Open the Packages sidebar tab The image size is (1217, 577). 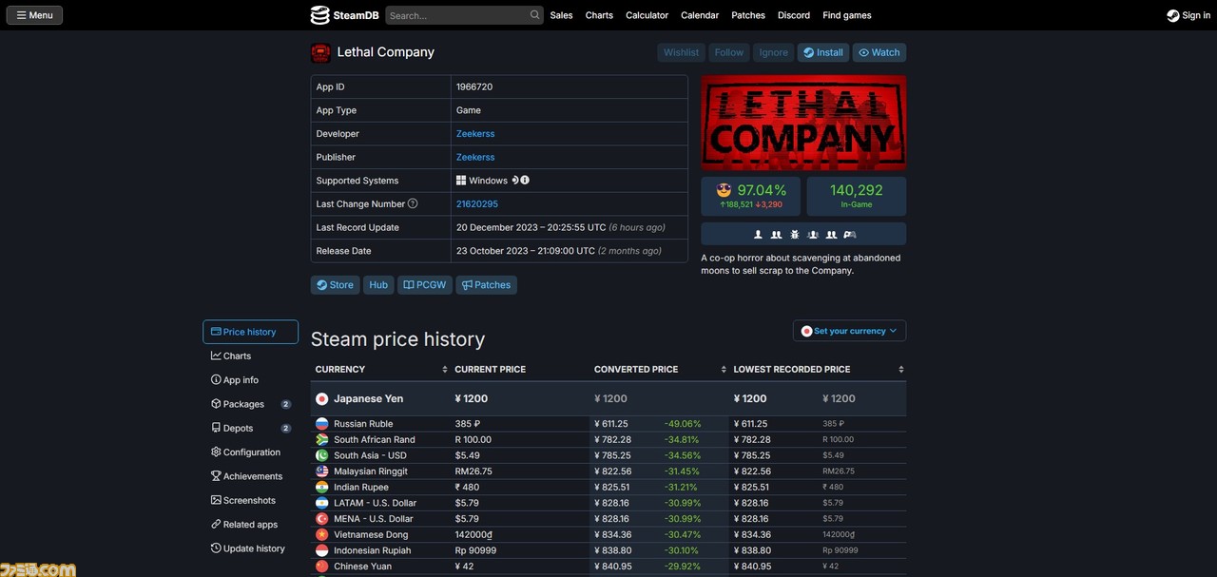click(250, 404)
